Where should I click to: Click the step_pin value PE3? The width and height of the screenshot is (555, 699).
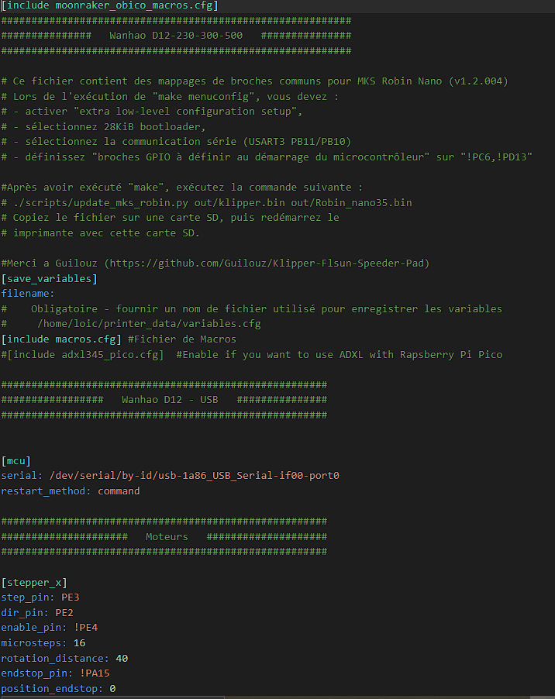click(70, 597)
